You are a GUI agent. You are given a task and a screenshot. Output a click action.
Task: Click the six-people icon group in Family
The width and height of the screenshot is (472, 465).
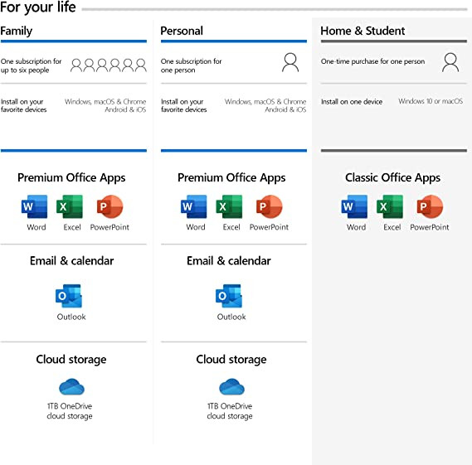click(x=109, y=65)
